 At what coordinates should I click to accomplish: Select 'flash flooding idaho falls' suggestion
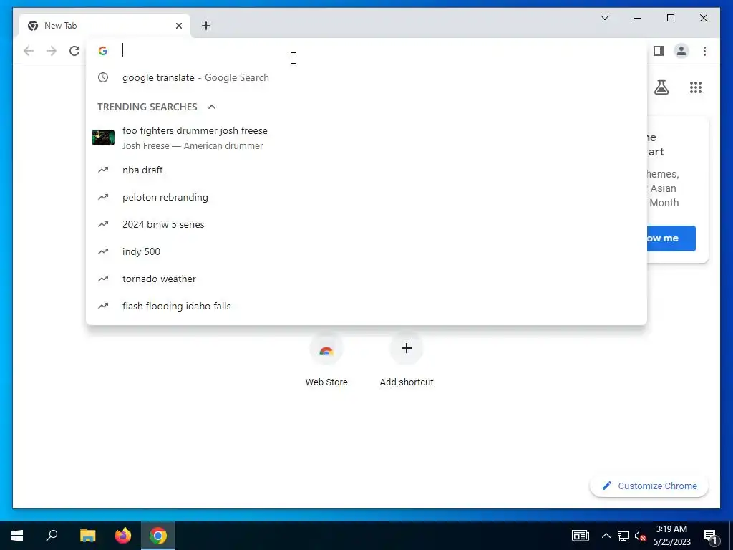coord(366,306)
